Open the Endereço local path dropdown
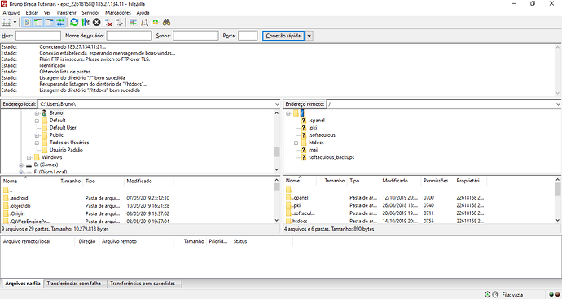 [x=277, y=104]
